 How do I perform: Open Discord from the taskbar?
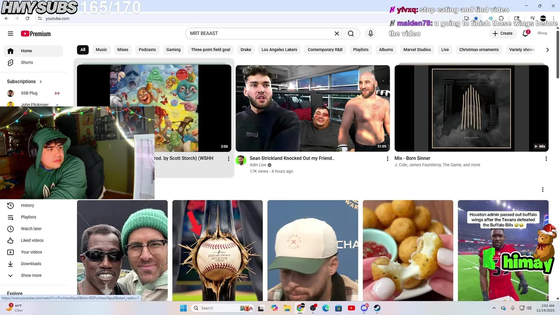(364, 308)
